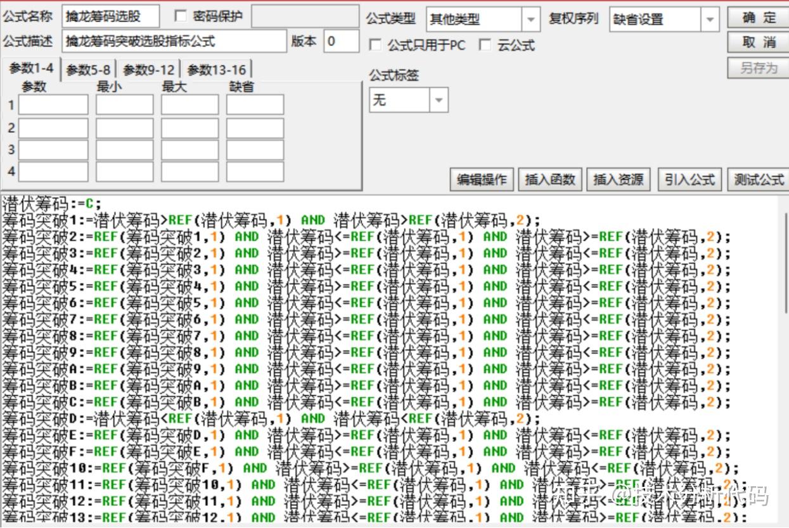Click row 3 最小 field
This screenshot has height=528, width=789.
pyautogui.click(x=125, y=149)
